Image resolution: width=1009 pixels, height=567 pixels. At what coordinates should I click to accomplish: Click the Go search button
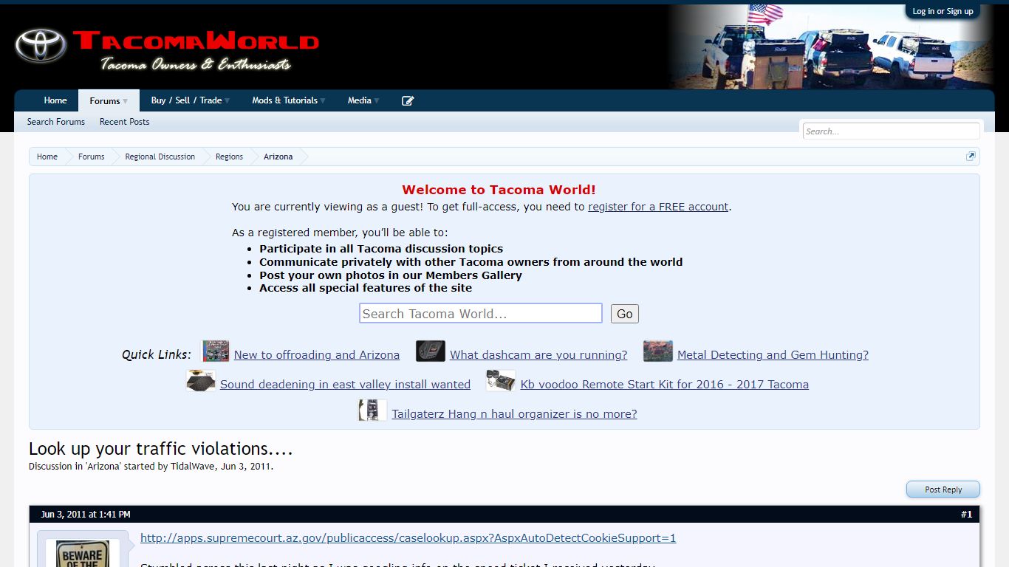point(625,314)
